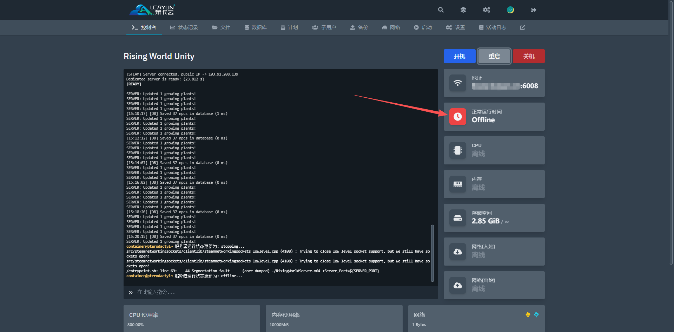Click the wifi address icon
Viewport: 674px width, 332px height.
pyautogui.click(x=458, y=83)
